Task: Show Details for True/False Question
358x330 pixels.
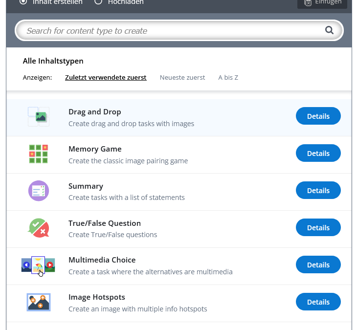Action: click(x=318, y=228)
